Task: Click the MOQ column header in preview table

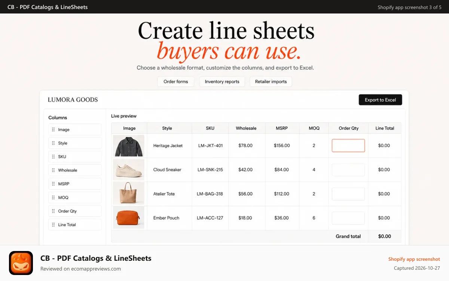Action: (x=314, y=128)
